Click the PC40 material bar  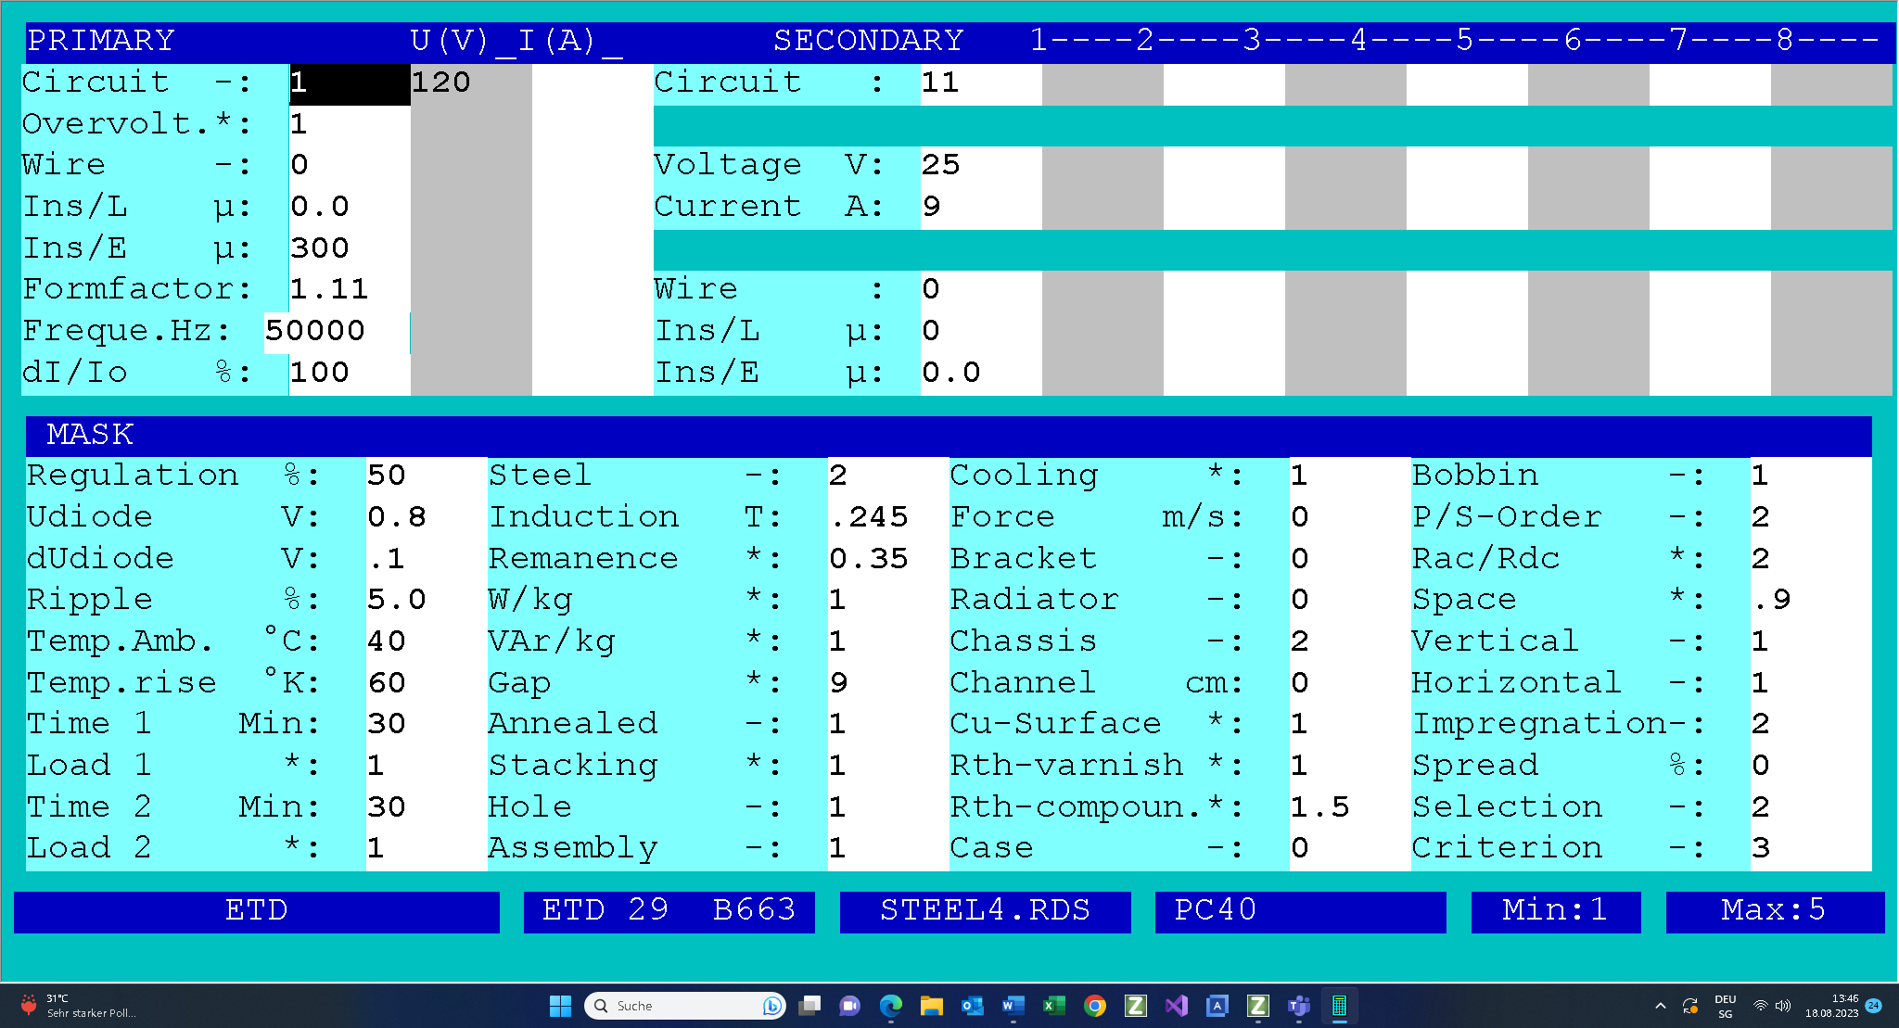(1300, 911)
